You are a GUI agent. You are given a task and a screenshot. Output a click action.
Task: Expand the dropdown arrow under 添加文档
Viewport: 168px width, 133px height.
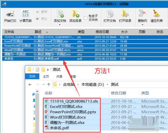point(60,25)
